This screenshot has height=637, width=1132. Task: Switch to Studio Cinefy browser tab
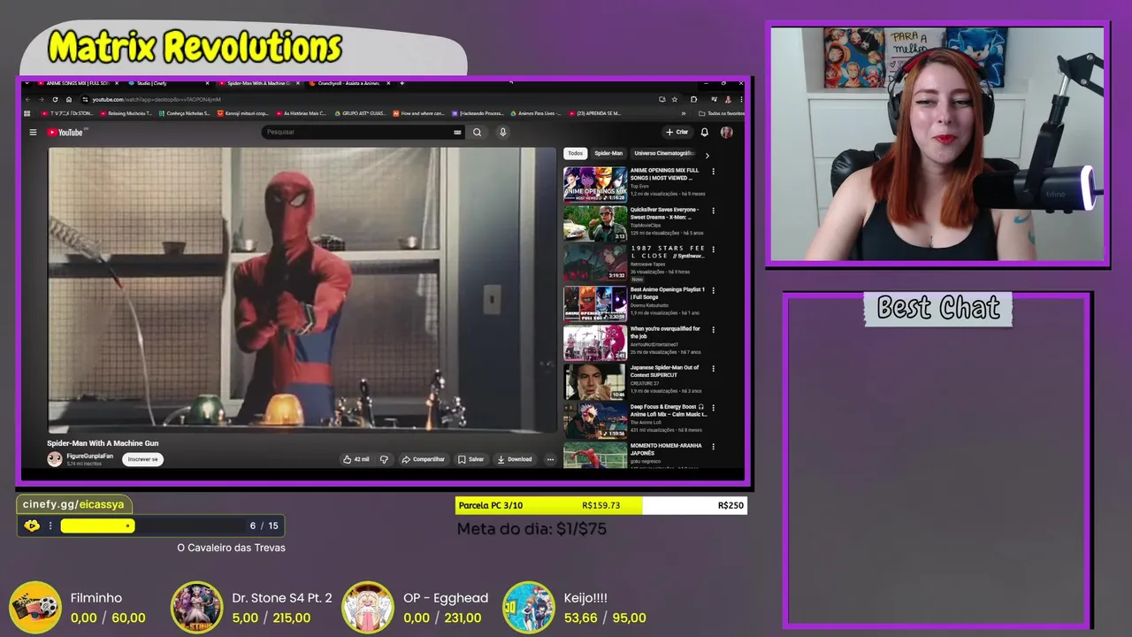[166, 83]
